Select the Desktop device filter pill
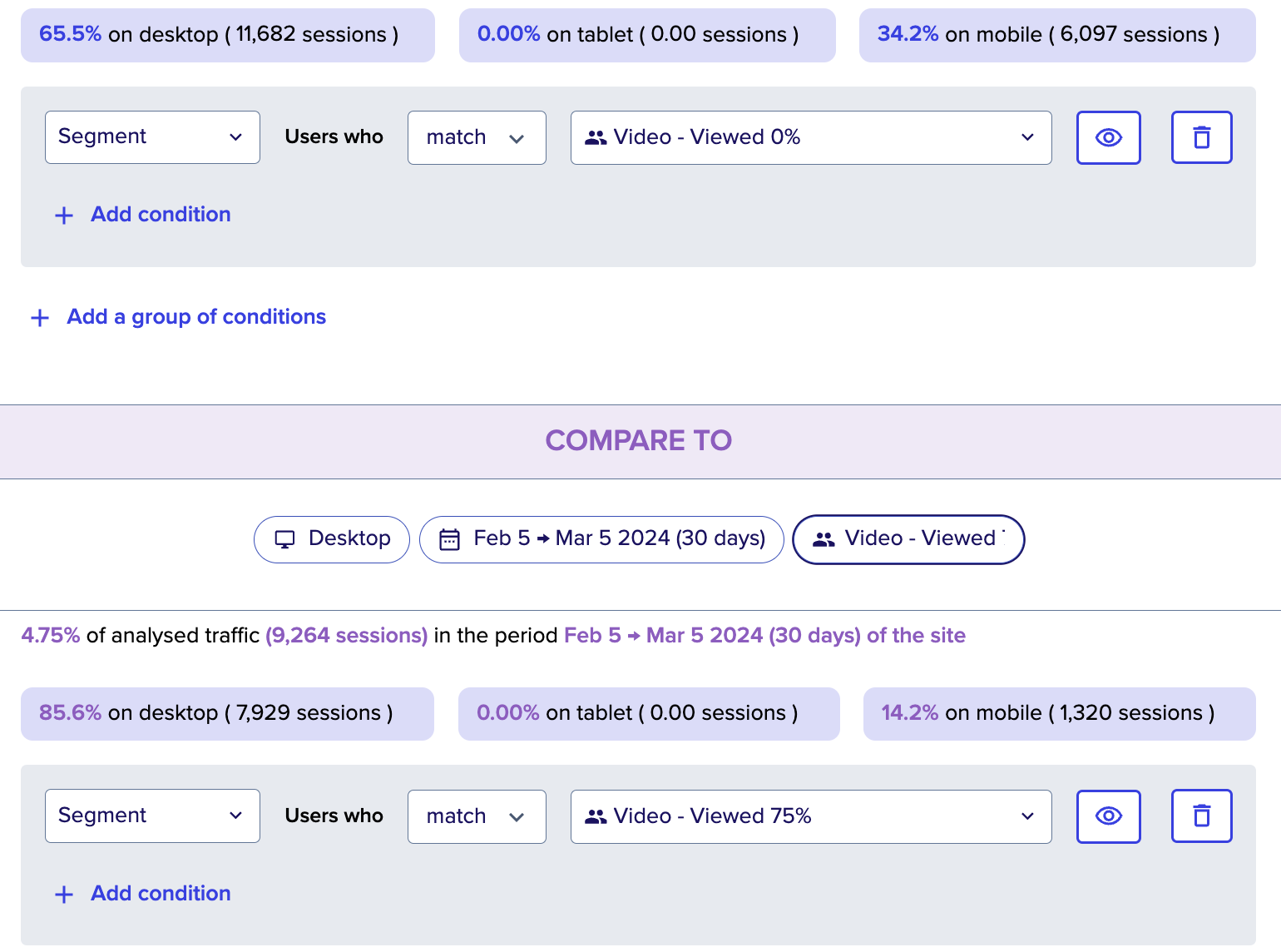The image size is (1281, 952). click(x=332, y=539)
